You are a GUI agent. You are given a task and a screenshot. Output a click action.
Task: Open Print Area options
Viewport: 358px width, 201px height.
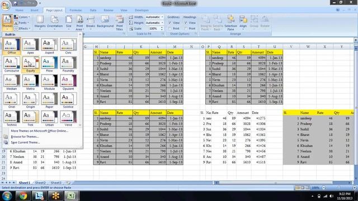pyautogui.click(x=79, y=22)
